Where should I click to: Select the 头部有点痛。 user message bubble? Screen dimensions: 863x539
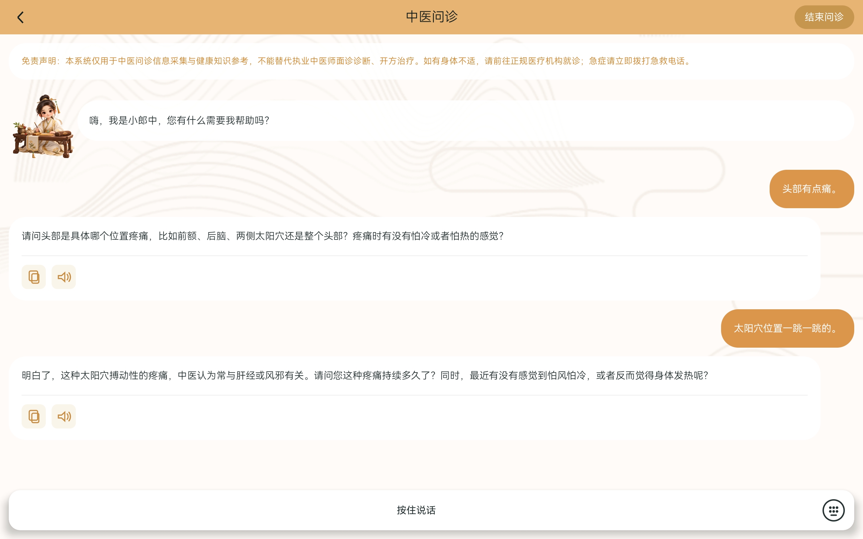(x=812, y=189)
